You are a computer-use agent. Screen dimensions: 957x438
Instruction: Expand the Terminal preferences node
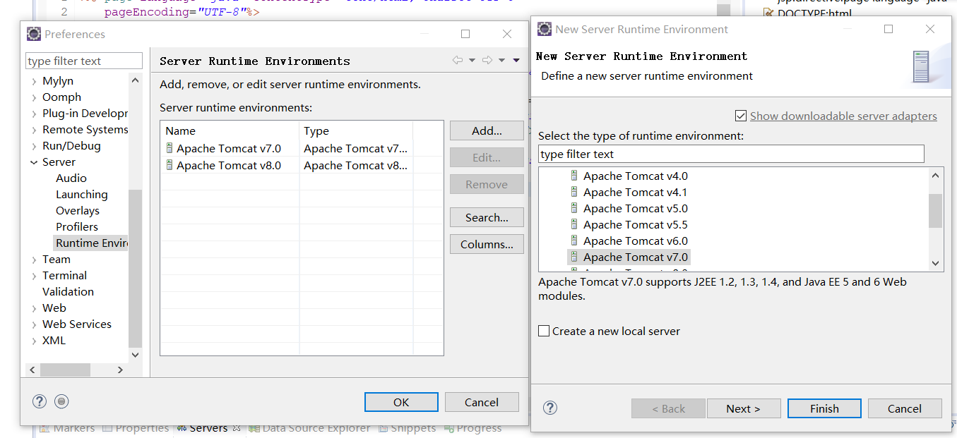(x=34, y=276)
